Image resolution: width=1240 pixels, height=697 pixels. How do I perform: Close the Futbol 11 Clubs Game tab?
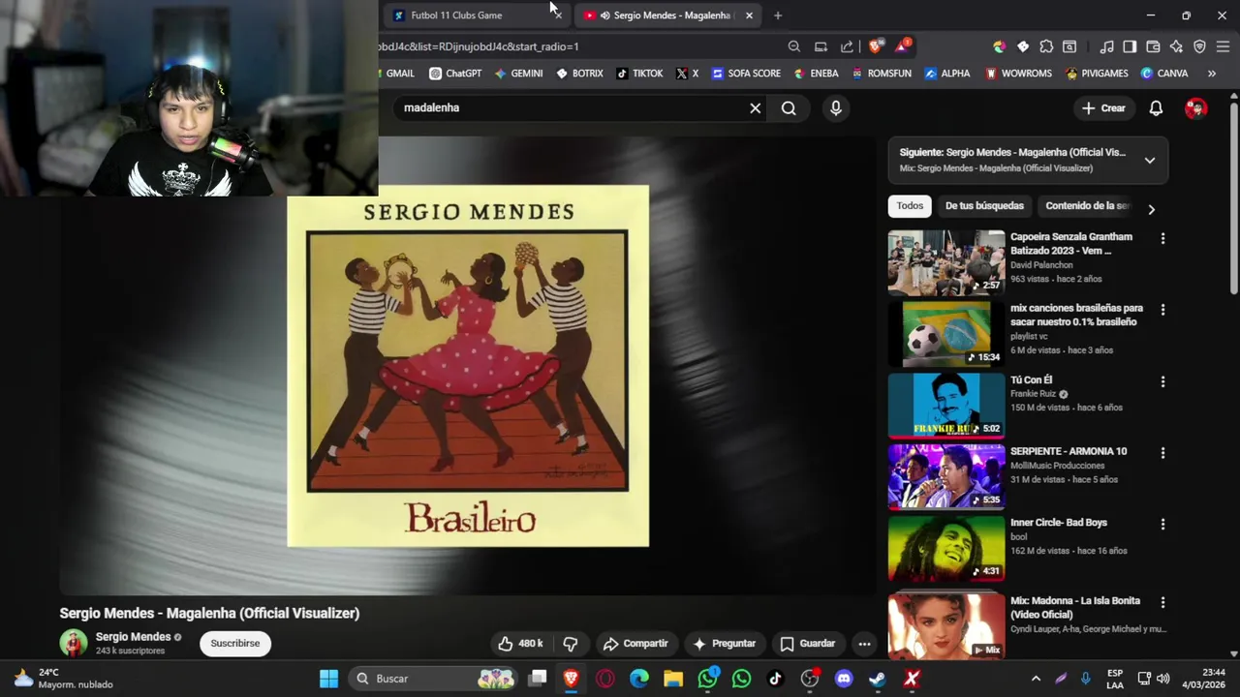click(558, 15)
